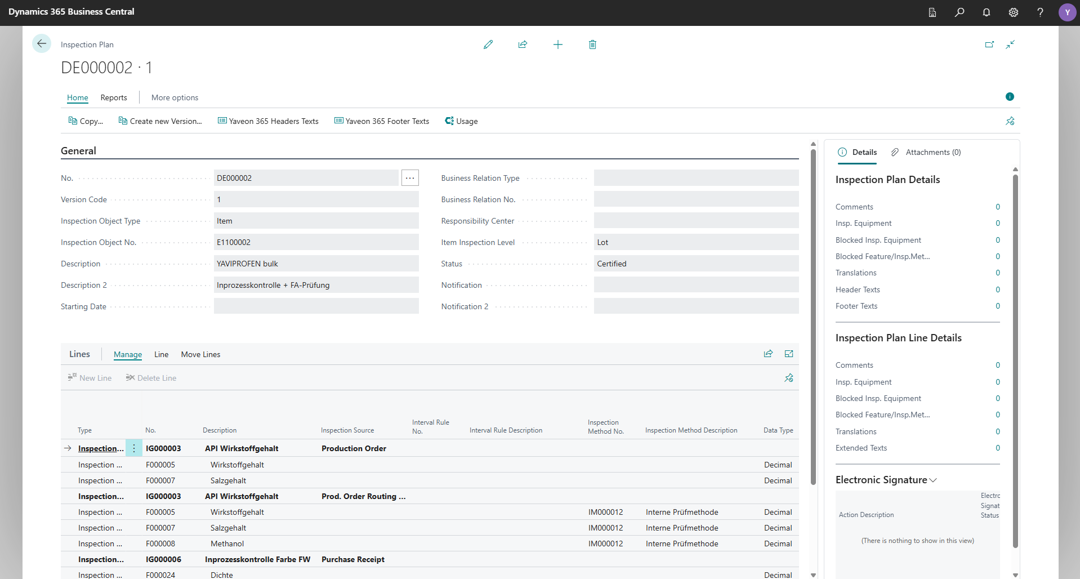
Task: Open the notifications bell
Action: point(987,12)
